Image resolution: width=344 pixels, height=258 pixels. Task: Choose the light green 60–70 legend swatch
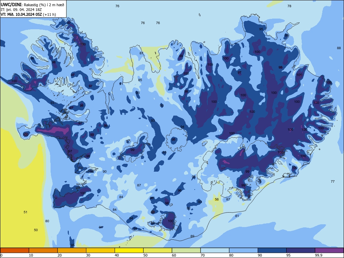click(186, 250)
